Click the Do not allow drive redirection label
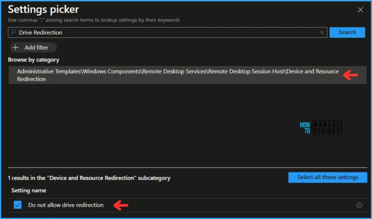 (66, 205)
